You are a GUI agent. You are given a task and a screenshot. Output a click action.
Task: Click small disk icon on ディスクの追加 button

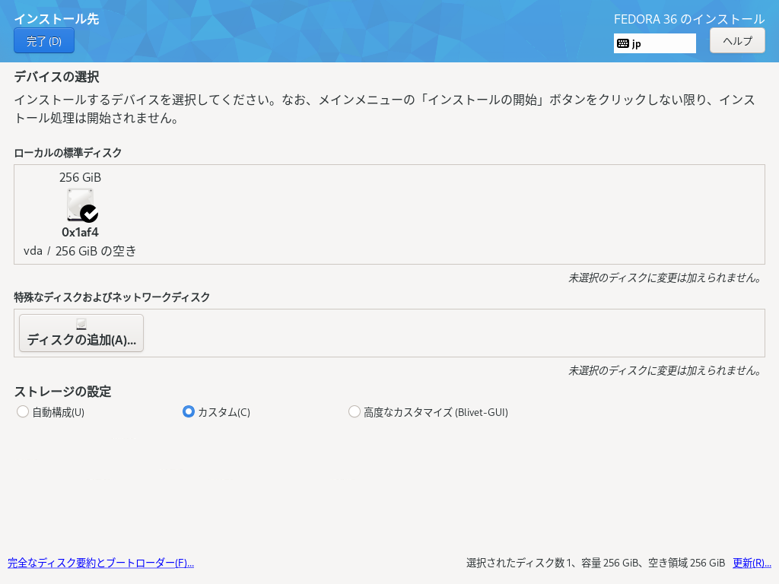coord(81,324)
